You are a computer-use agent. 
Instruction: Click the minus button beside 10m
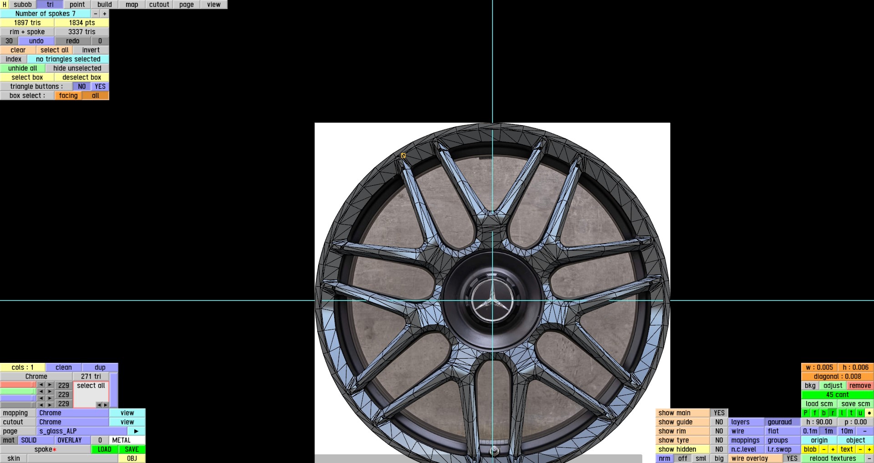click(865, 431)
